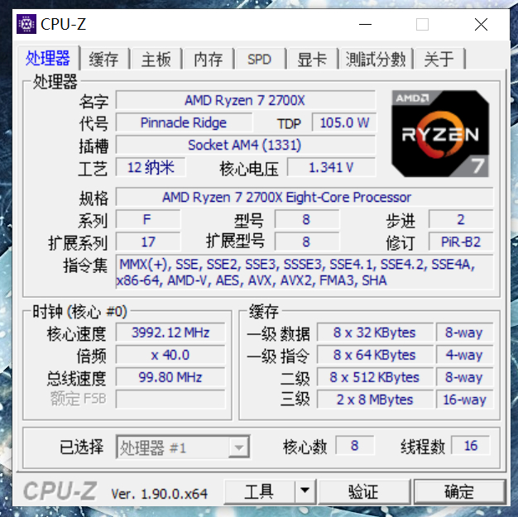
Task: Click the codename value 'Pinnacle Ridge'
Action: pos(184,122)
